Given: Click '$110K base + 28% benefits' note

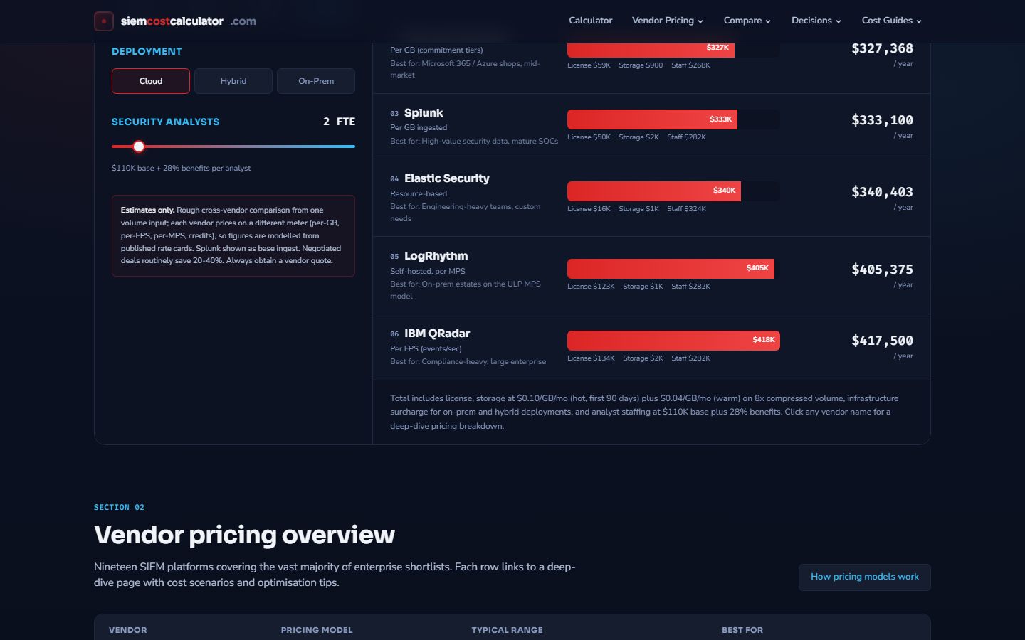Looking at the screenshot, I should coord(181,169).
